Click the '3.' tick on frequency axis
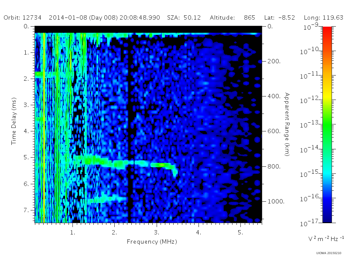Screen dimensions: 349x262 157,232
